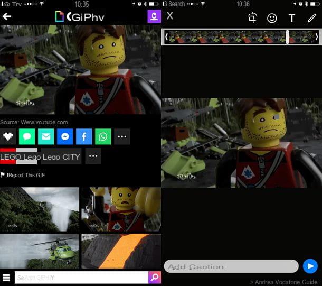Open the emoji sticker tool
322x286 pixels.
pyautogui.click(x=272, y=18)
